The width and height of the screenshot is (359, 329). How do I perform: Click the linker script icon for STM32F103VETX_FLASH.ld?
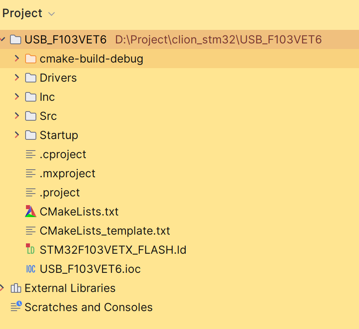30,250
